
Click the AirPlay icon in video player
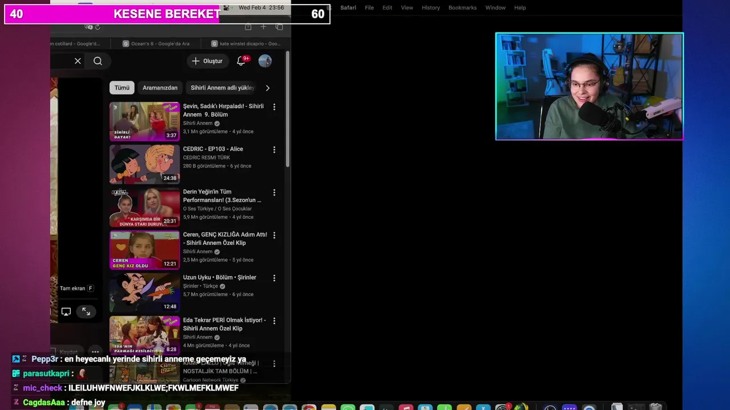point(66,311)
